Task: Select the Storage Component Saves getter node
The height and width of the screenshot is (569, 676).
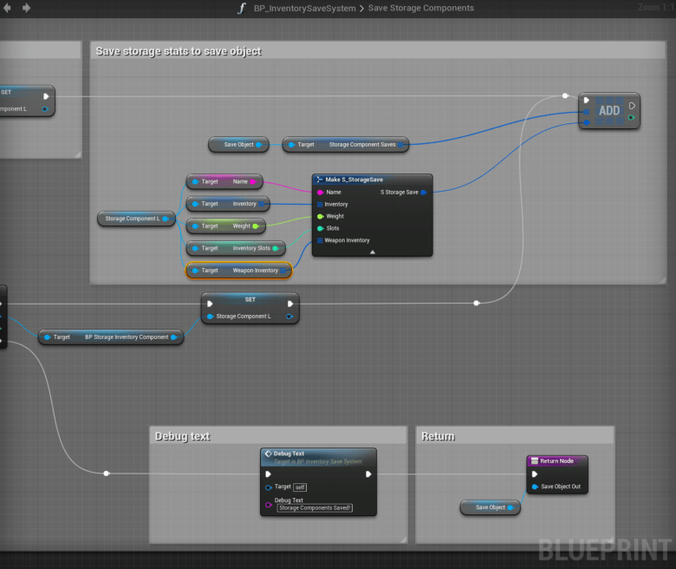Action: [346, 145]
